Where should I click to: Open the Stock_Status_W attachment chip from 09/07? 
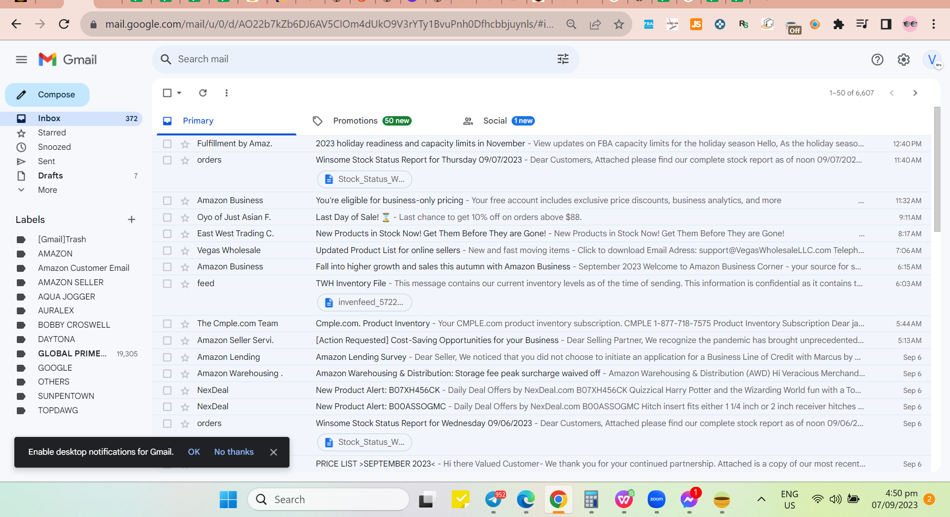pos(365,179)
